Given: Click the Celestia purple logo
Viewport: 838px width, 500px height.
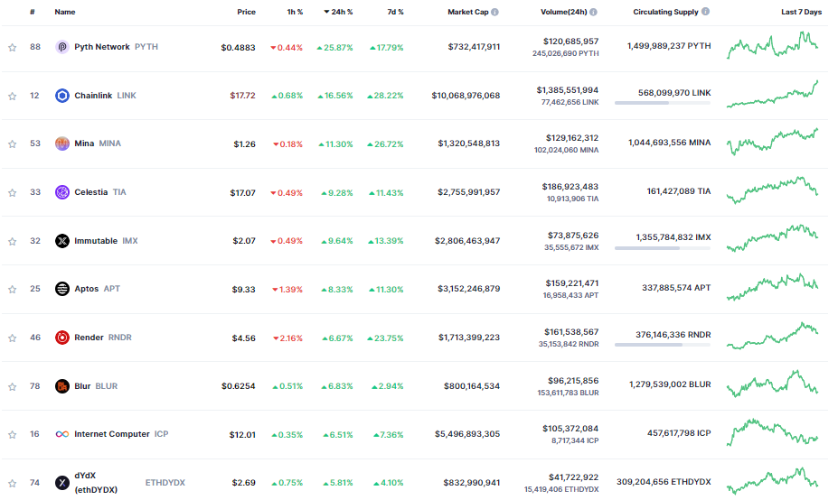Looking at the screenshot, I should point(62,192).
